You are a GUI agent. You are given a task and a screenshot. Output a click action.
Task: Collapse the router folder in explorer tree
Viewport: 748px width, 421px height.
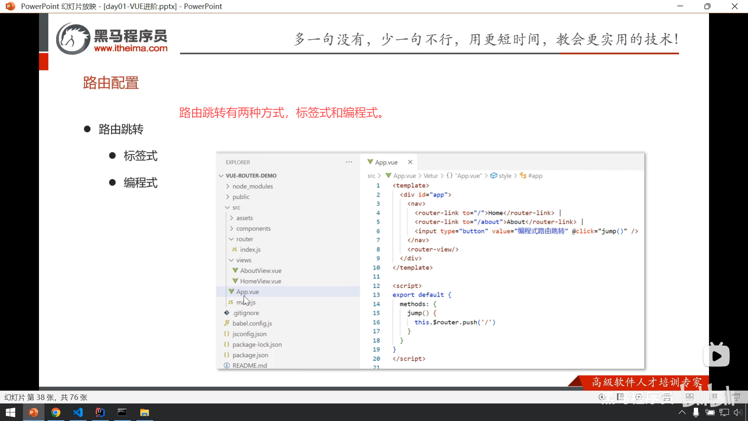(231, 239)
